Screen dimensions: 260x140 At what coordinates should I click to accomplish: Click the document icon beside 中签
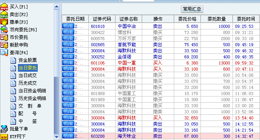point(13,121)
